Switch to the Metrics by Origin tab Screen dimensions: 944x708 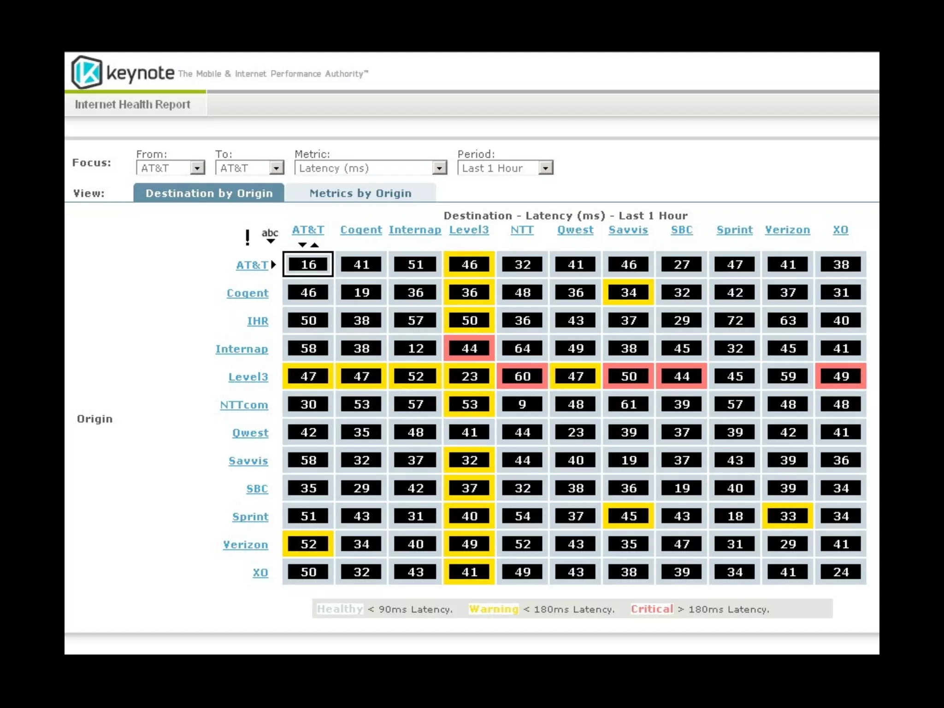point(360,193)
